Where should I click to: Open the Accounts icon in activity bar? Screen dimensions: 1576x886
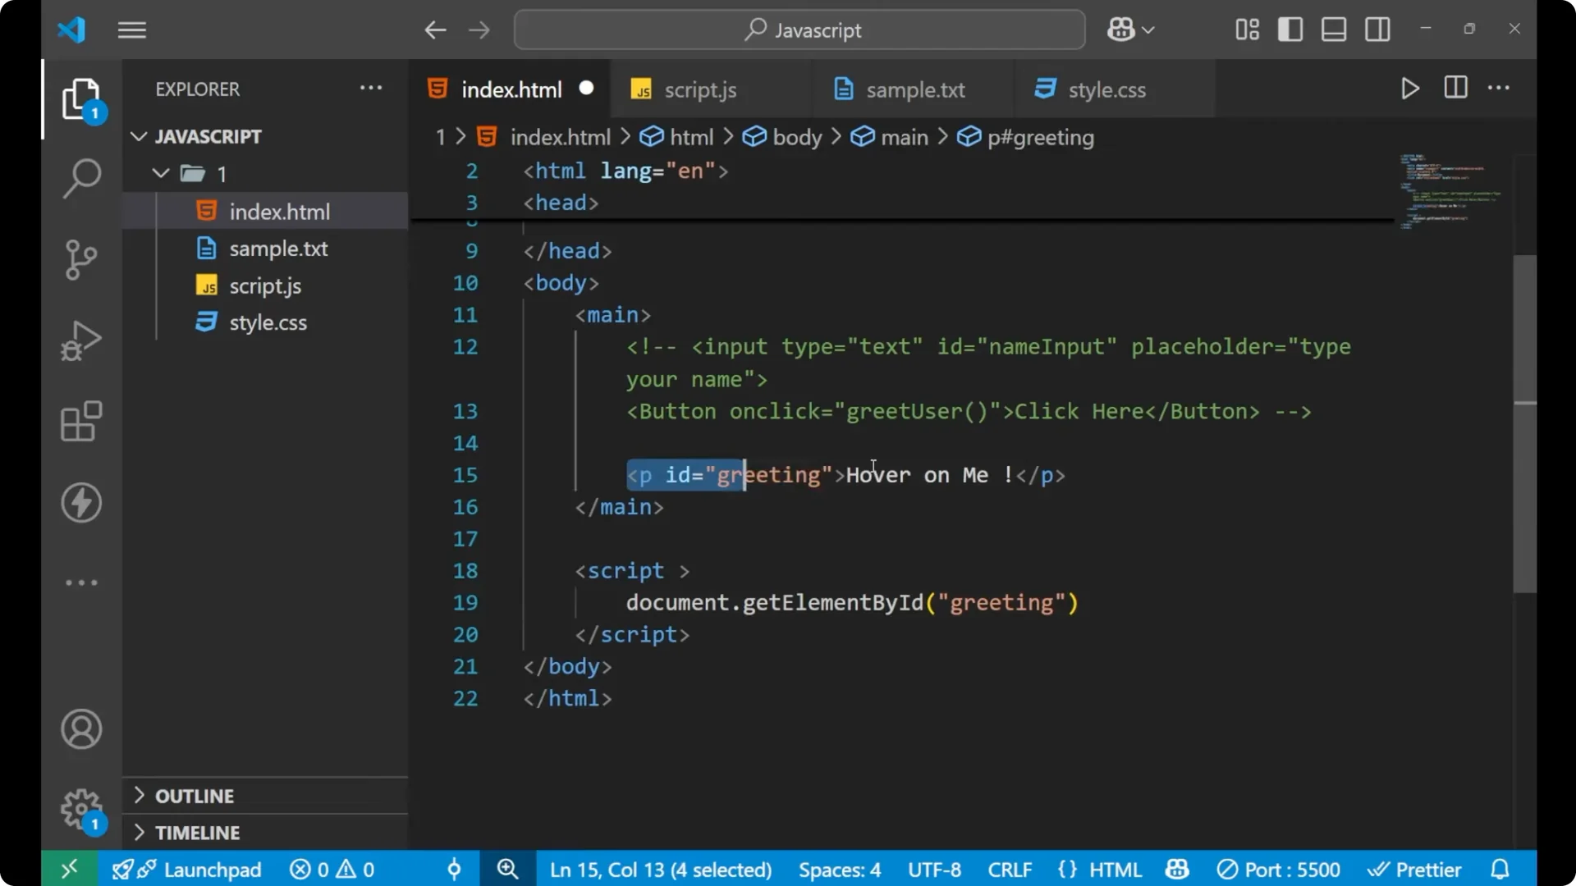point(80,729)
